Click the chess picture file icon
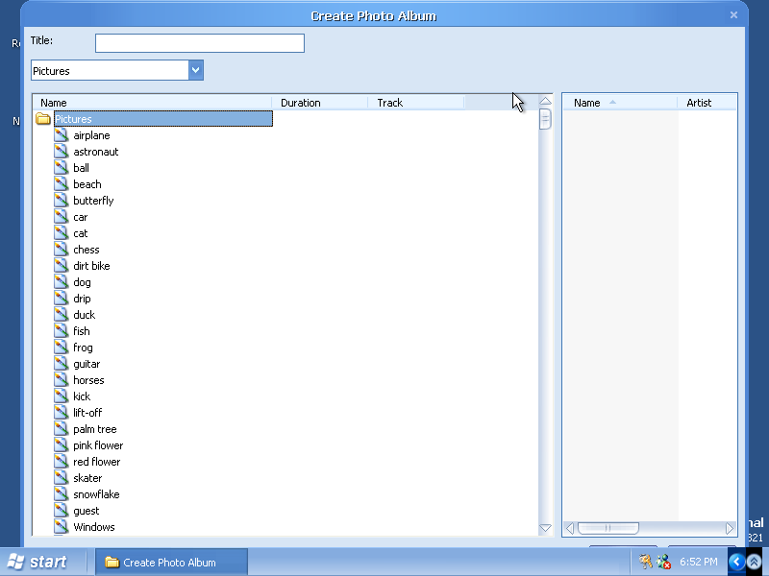Viewport: 769px width, 576px height. [62, 250]
